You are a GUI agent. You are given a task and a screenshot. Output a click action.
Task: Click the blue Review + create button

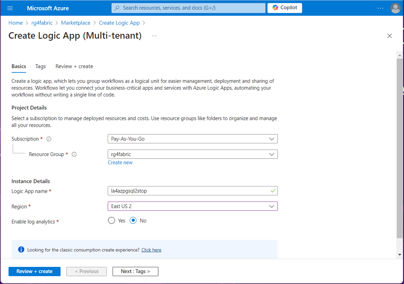pyautogui.click(x=34, y=271)
